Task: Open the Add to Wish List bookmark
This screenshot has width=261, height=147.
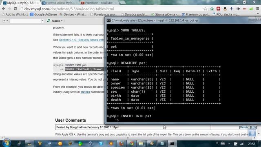Action: tap(15, 15)
